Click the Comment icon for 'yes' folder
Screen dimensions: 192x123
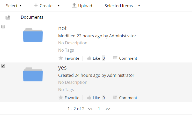coord(115,98)
